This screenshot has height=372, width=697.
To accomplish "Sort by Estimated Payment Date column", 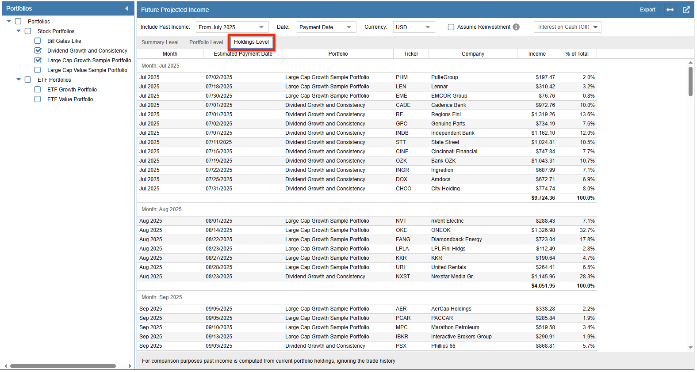I will tap(243, 54).
